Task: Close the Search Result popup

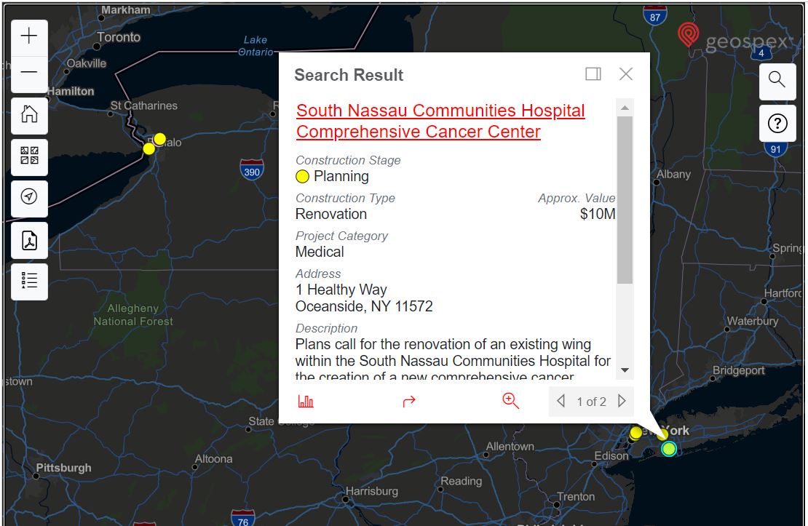Action: click(x=626, y=74)
